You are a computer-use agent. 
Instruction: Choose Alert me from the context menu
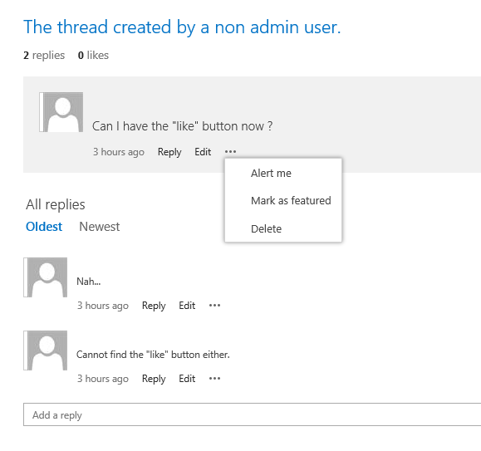pyautogui.click(x=271, y=174)
